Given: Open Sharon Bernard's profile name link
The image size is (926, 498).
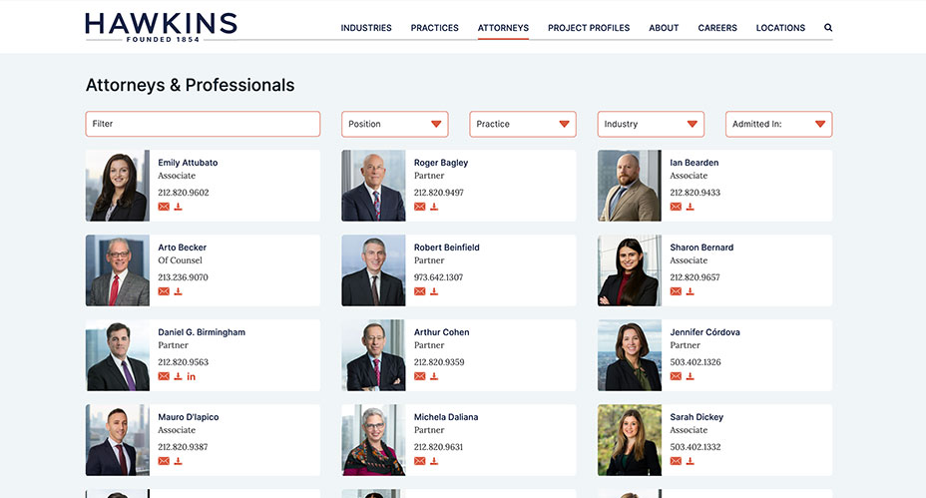Looking at the screenshot, I should 701,248.
